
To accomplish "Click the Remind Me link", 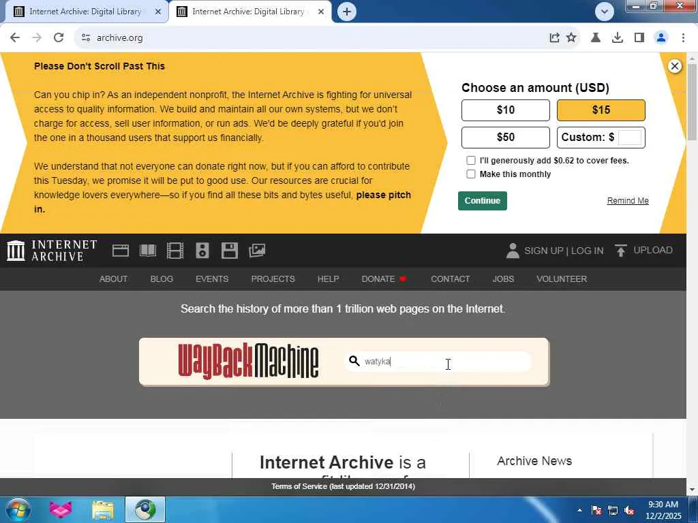I will click(628, 201).
